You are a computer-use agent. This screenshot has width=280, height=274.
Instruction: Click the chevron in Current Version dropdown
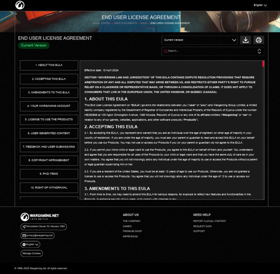point(234,40)
